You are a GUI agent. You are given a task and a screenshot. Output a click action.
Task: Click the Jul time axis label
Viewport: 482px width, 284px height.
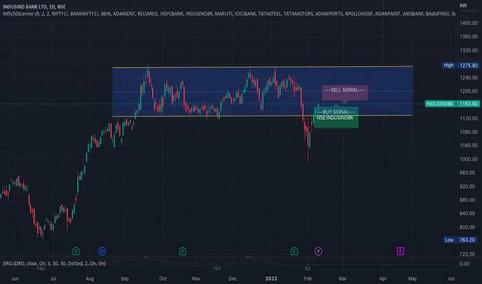pyautogui.click(x=53, y=278)
